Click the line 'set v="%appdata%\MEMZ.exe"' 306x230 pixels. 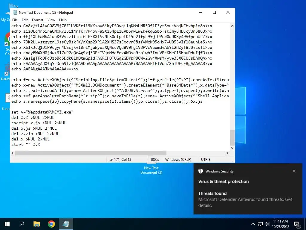tap(42, 112)
